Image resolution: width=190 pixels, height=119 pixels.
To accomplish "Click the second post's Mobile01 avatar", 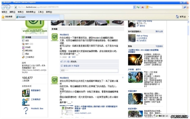I will 55,80.
